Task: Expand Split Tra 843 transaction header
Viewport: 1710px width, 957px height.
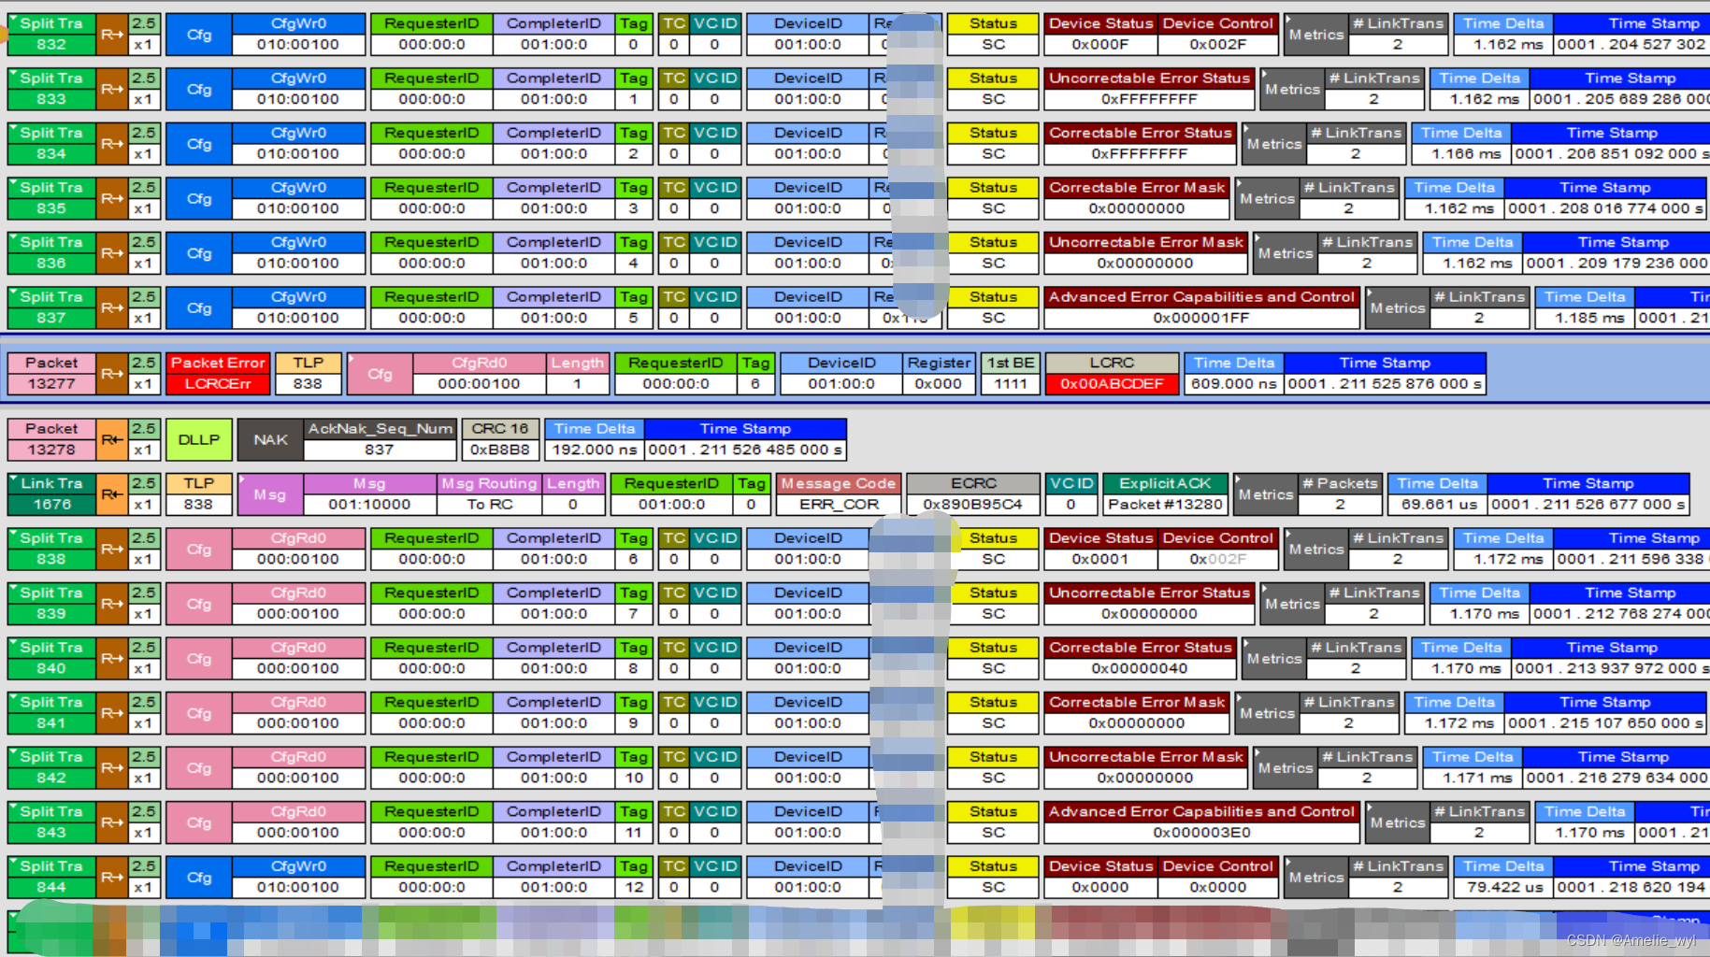Action: [x=51, y=822]
